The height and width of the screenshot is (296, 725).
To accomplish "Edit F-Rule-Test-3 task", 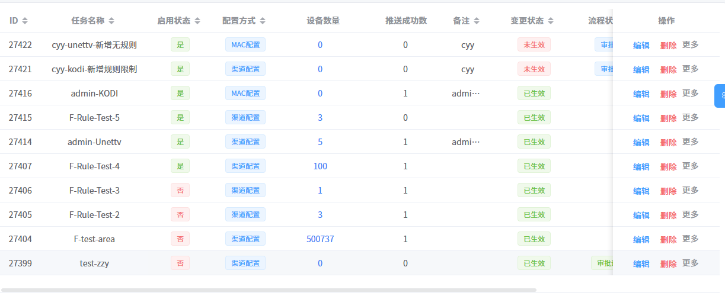I will [641, 191].
